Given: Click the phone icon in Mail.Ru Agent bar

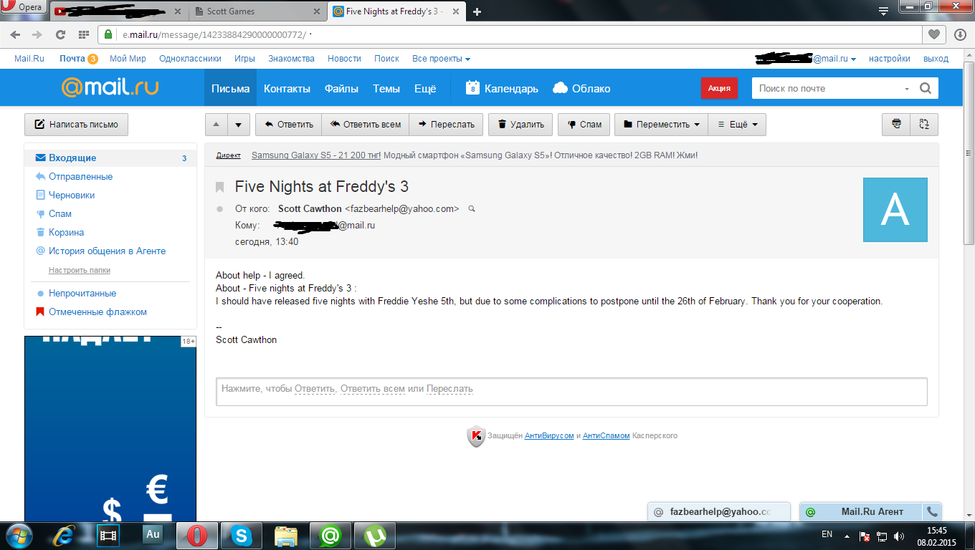Looking at the screenshot, I should coord(932,511).
